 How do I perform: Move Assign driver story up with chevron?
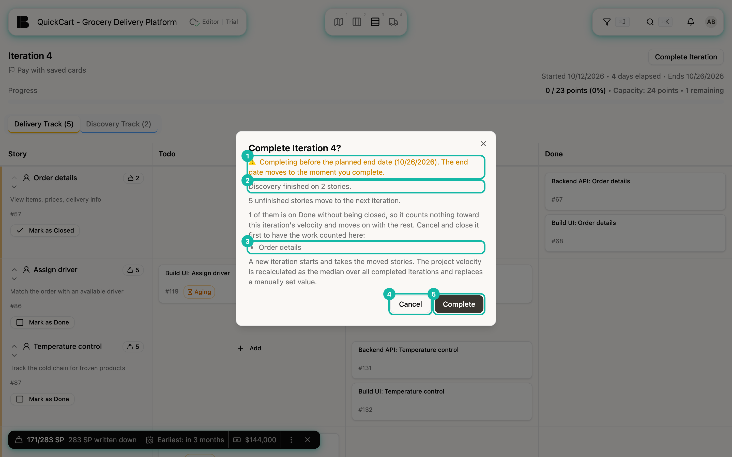14,269
